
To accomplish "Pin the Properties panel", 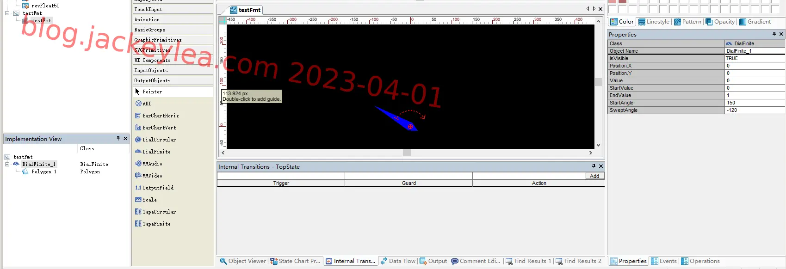I will click(774, 34).
